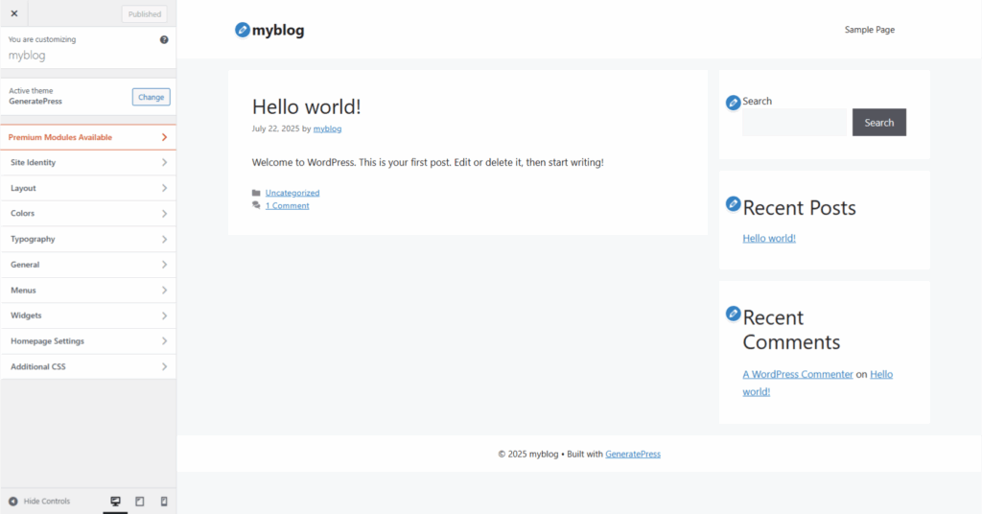The width and height of the screenshot is (982, 514).
Task: Expand the General section chevron
Action: pos(164,265)
